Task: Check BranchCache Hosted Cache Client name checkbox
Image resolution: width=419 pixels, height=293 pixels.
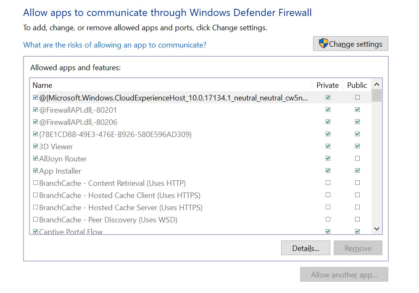Action: click(35, 195)
